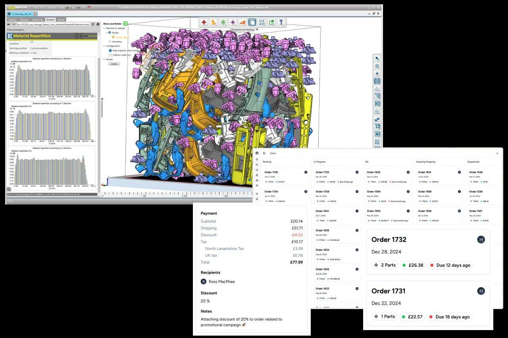
Task: Click the red cross tool icon
Action: coord(204,22)
